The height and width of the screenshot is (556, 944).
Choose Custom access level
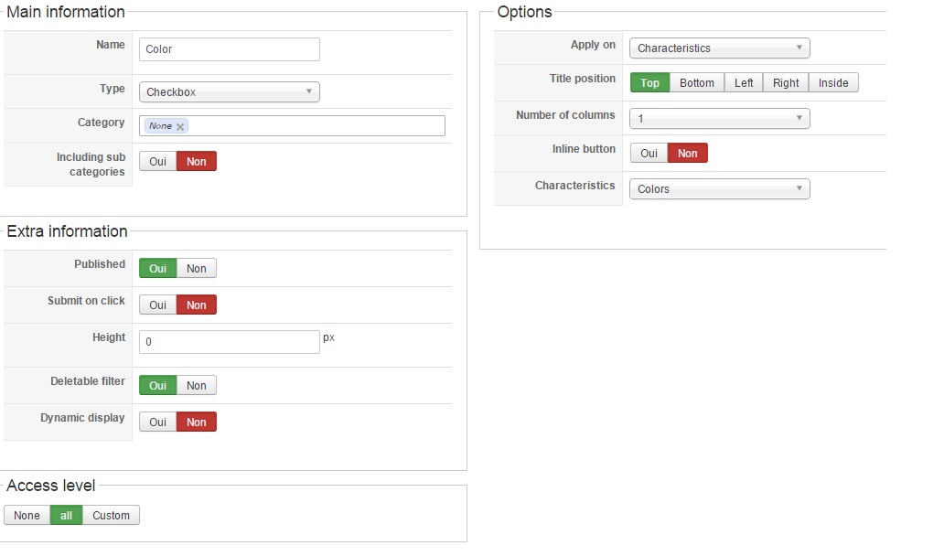[111, 516]
